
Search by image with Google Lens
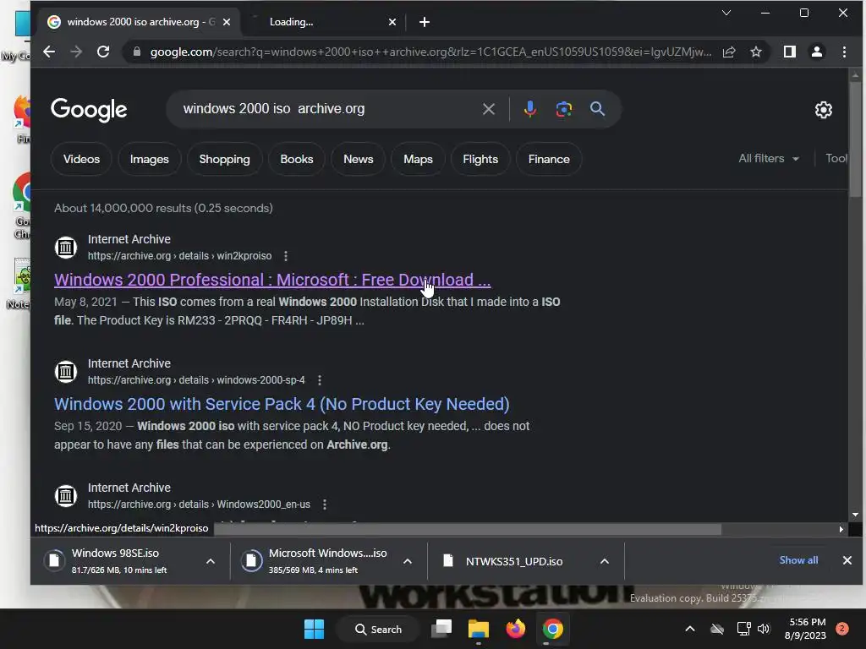point(563,109)
